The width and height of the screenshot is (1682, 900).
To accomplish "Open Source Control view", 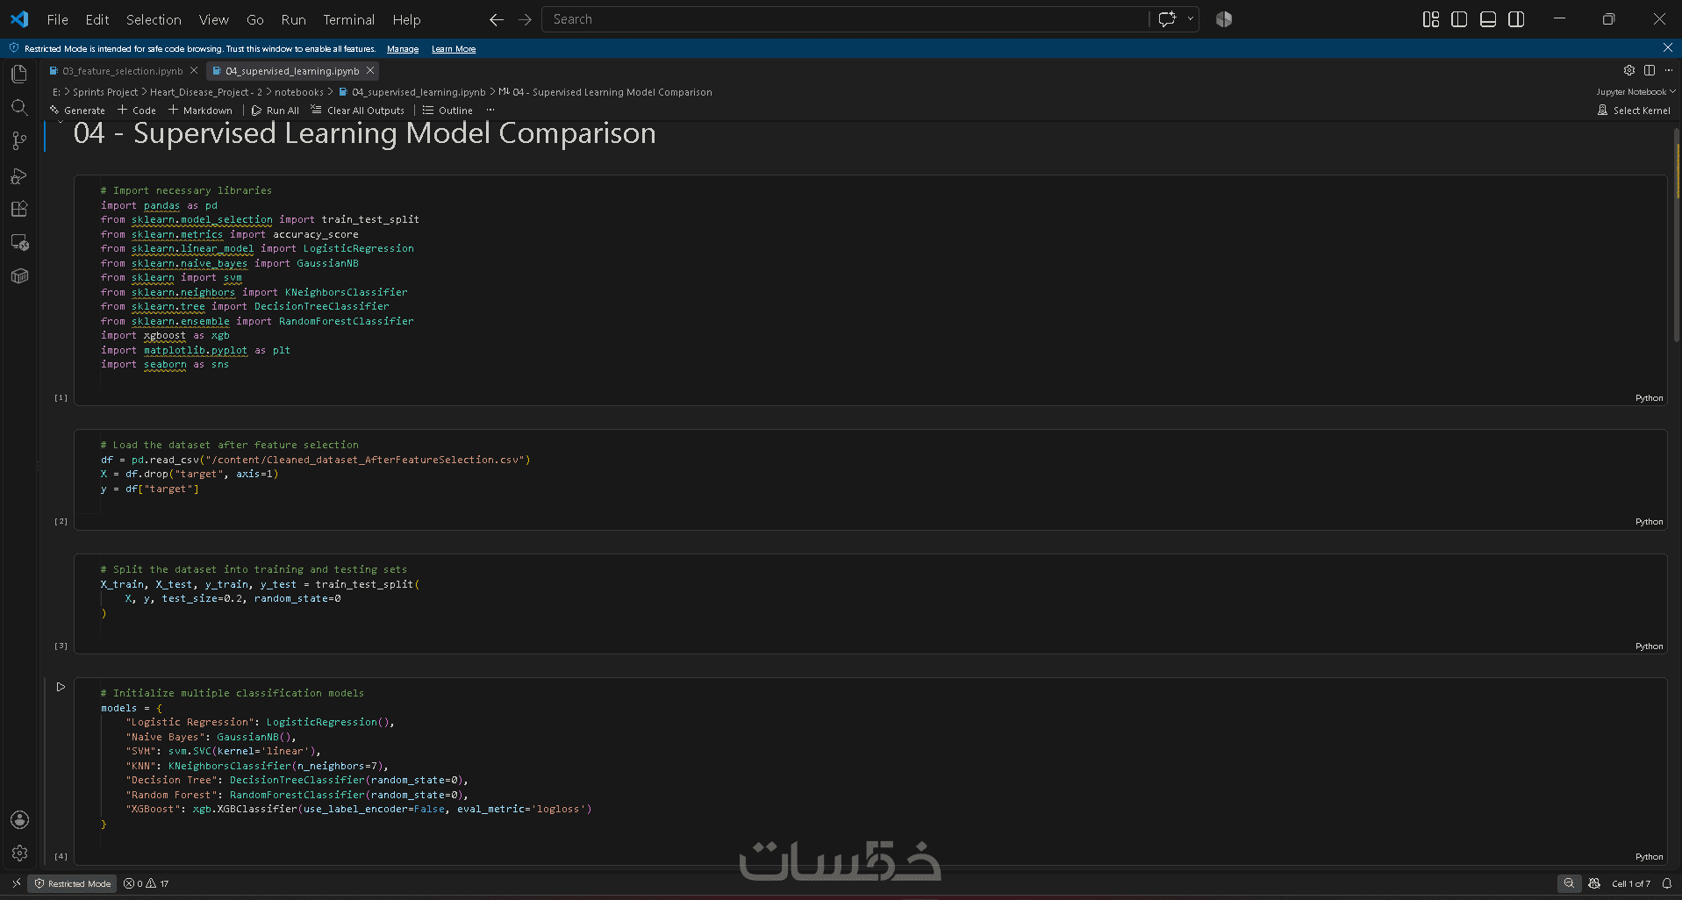I will coord(19,140).
